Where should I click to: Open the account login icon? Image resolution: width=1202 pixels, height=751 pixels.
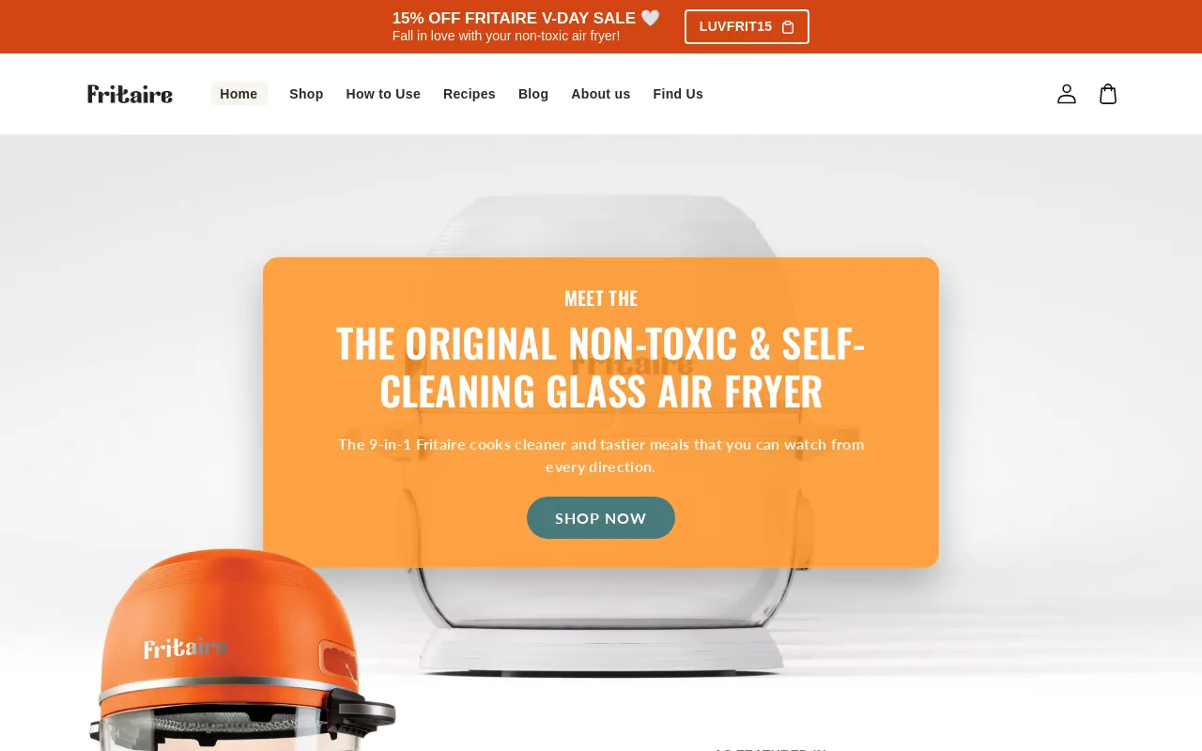1067,94
